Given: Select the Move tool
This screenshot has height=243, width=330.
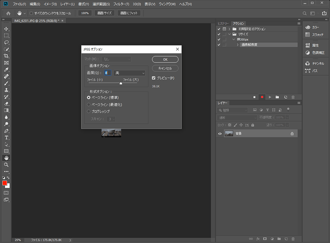Looking at the screenshot, I should coord(6,29).
